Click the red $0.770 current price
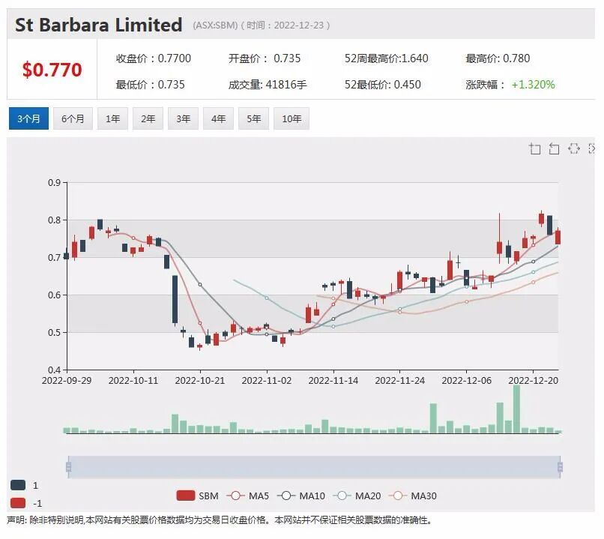Viewport: 604px width, 539px height. coord(52,70)
